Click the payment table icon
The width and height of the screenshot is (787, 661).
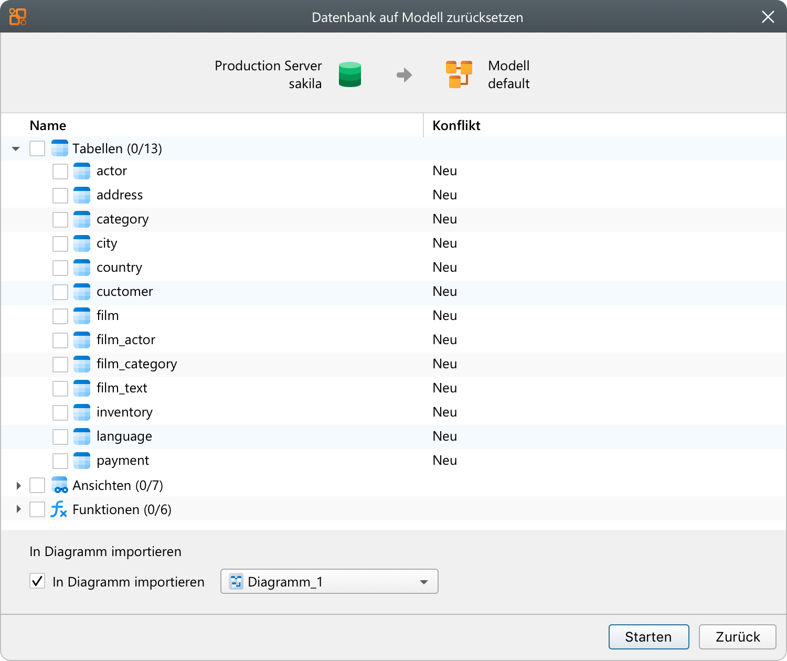pos(82,461)
